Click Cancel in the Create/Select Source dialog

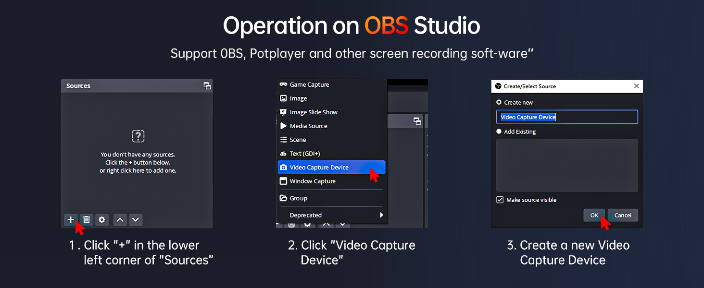[622, 215]
